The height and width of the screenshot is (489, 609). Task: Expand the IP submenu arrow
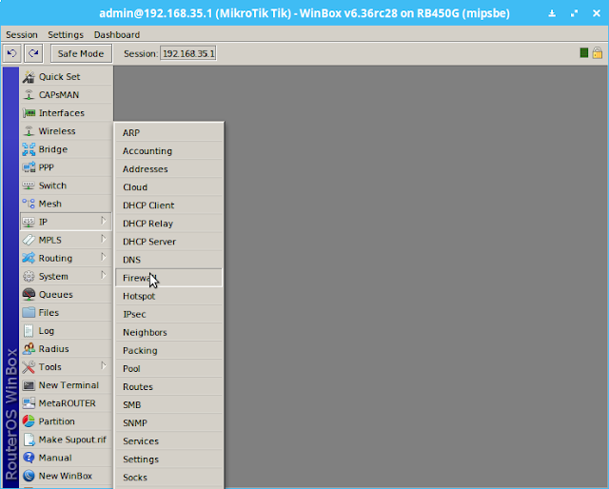(104, 221)
